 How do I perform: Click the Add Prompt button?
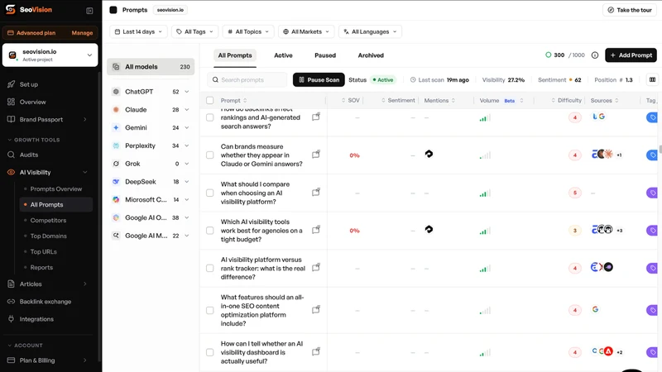[631, 55]
